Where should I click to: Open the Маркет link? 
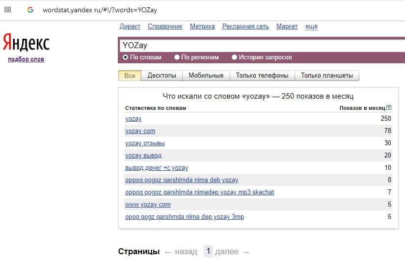coord(287,26)
